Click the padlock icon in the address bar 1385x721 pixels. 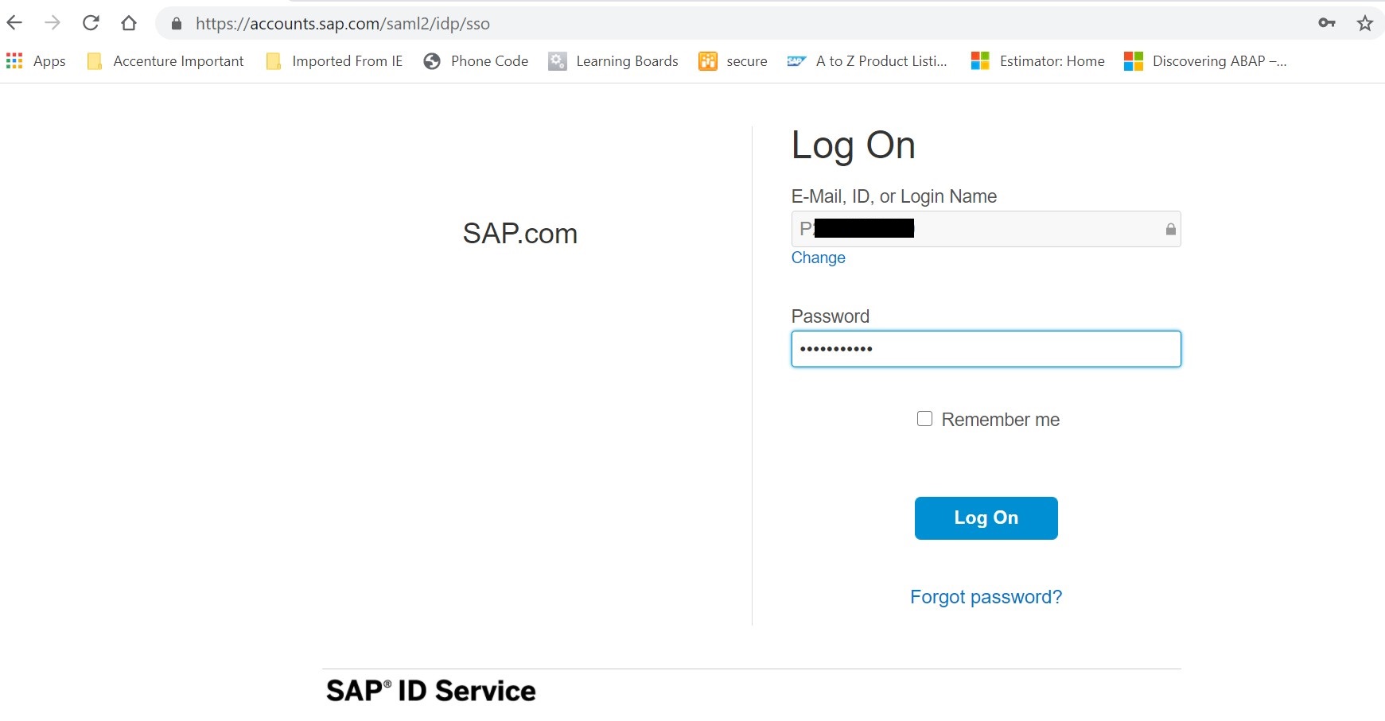point(175,23)
